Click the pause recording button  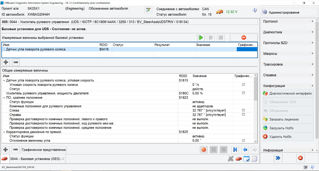coord(214,150)
